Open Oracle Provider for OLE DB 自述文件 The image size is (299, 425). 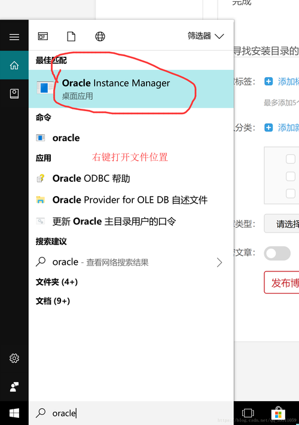(x=131, y=200)
